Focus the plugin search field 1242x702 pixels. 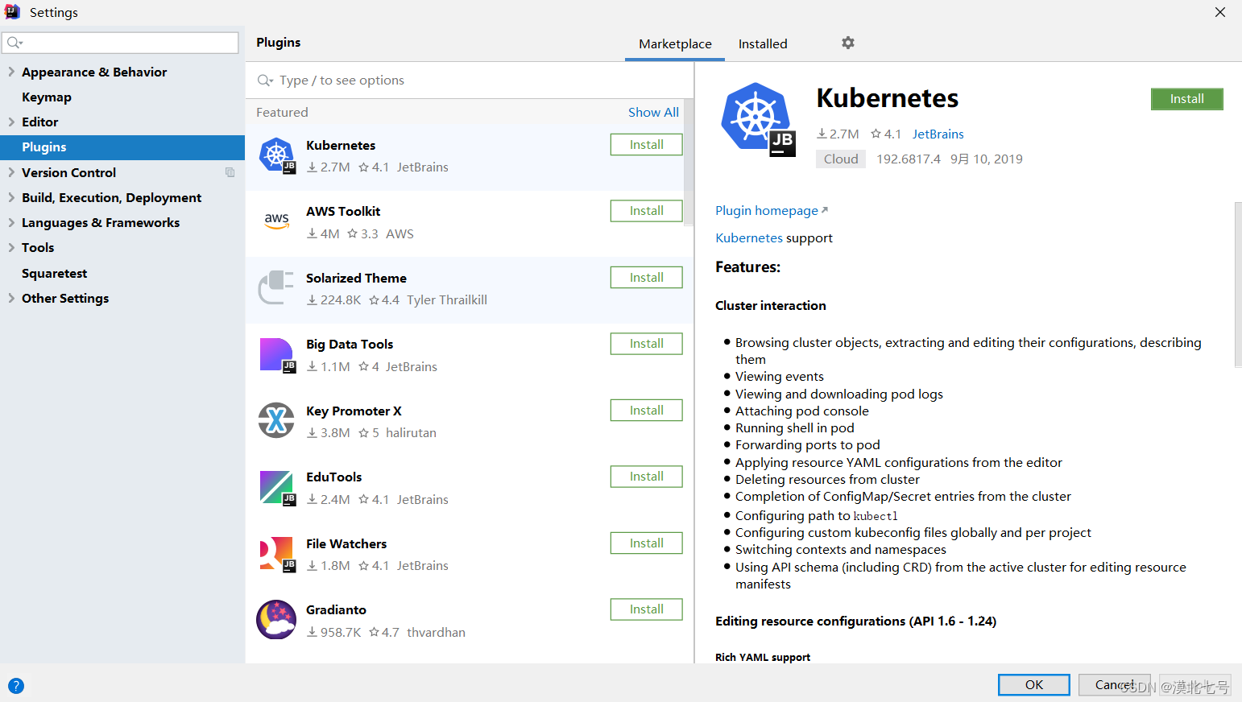click(470, 81)
